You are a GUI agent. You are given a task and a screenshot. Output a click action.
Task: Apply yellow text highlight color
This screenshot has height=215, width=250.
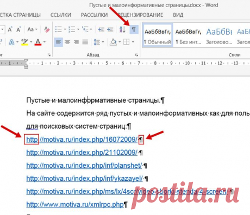[24, 42]
